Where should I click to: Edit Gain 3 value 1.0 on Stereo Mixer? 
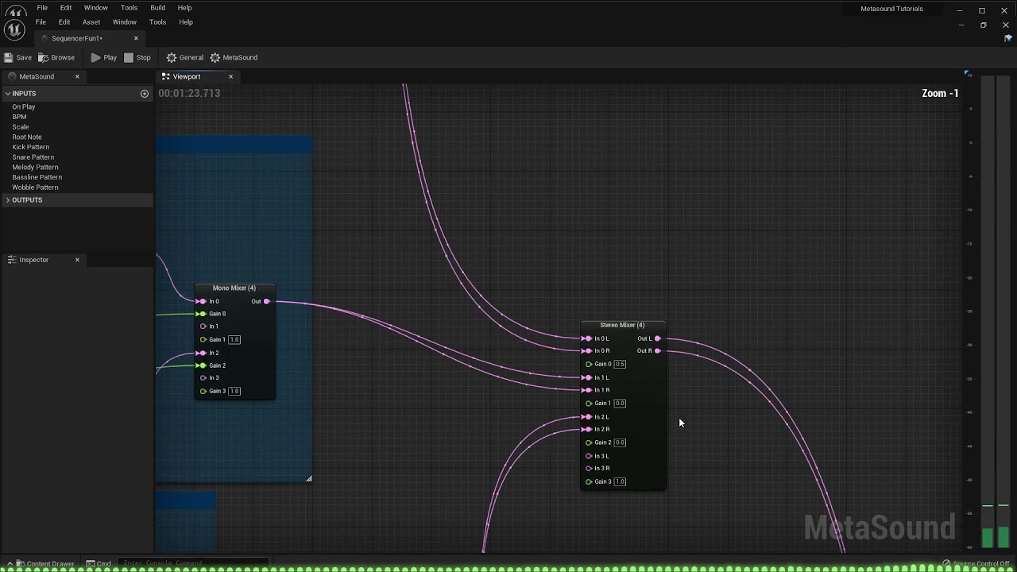pos(620,481)
